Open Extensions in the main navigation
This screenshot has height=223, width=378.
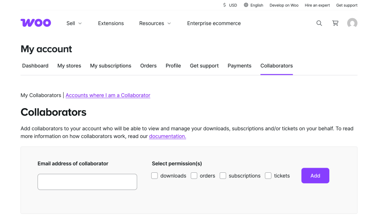(x=111, y=23)
